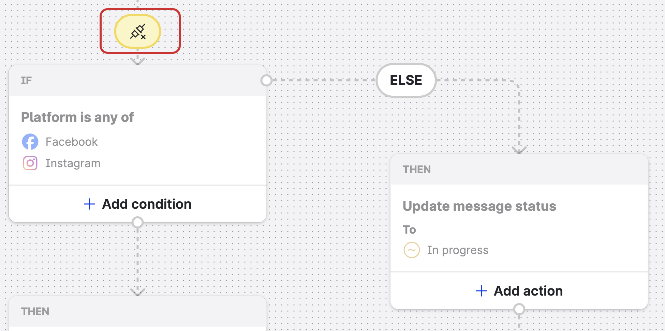Click the down arrow above the right THEN block

[519, 150]
